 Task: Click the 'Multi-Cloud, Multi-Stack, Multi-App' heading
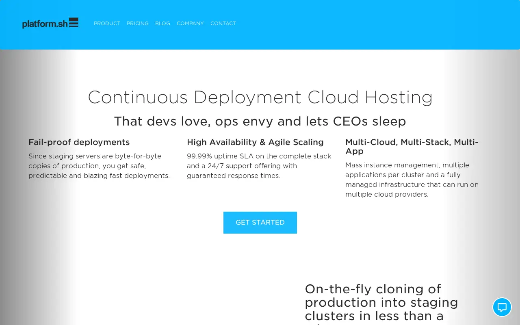(x=412, y=147)
